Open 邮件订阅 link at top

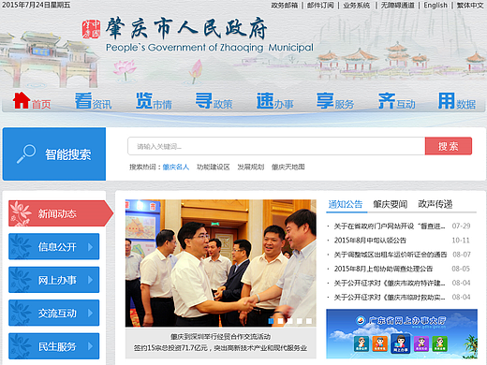[x=320, y=6]
